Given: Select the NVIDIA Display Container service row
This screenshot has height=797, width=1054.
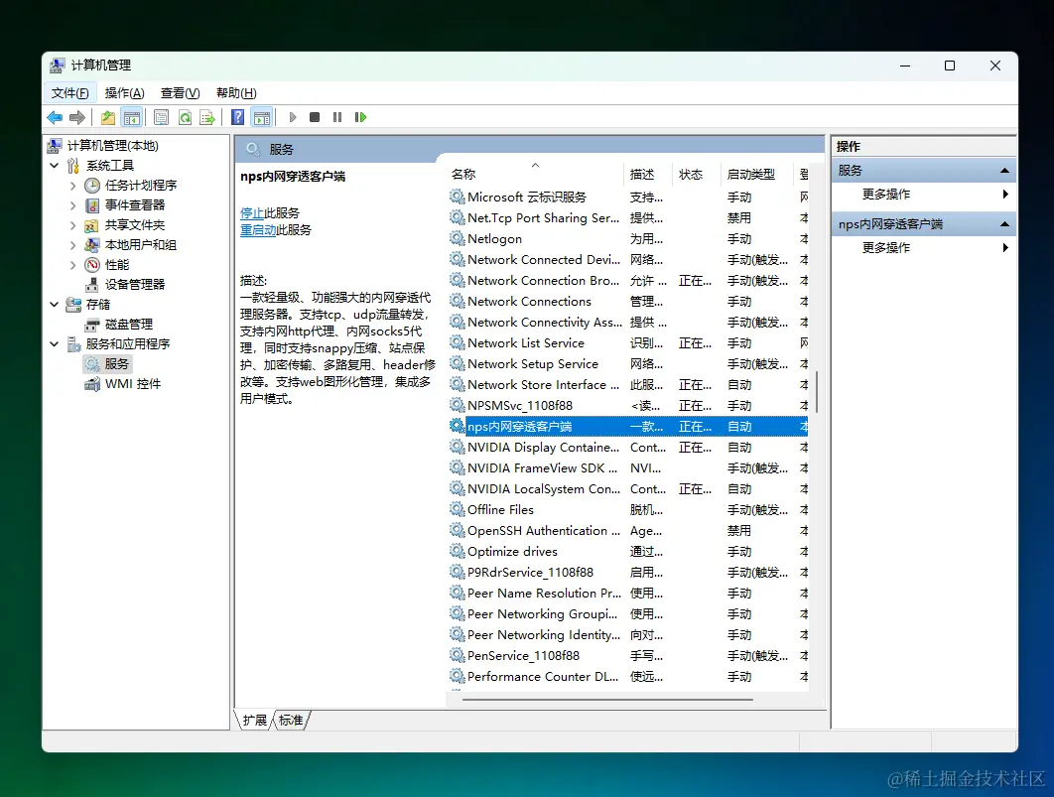Looking at the screenshot, I should coord(628,448).
